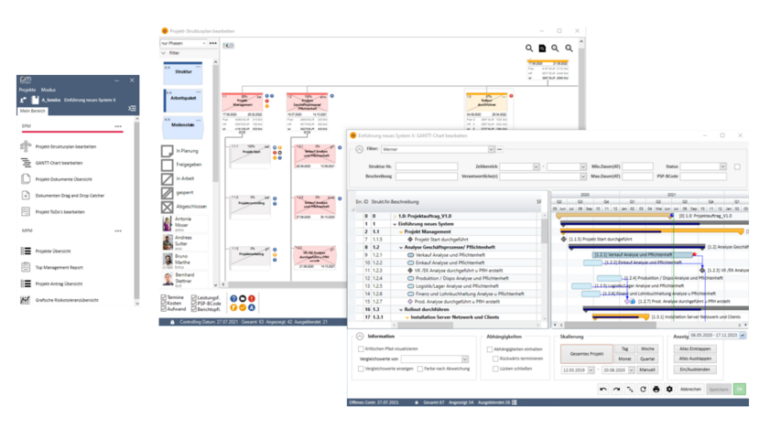Click the magnifier search icon in Strukturplan
This screenshot has width=781, height=439.
coord(530,48)
